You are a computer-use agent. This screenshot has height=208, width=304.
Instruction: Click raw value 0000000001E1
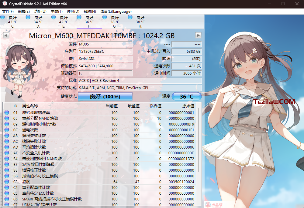pos(181,130)
